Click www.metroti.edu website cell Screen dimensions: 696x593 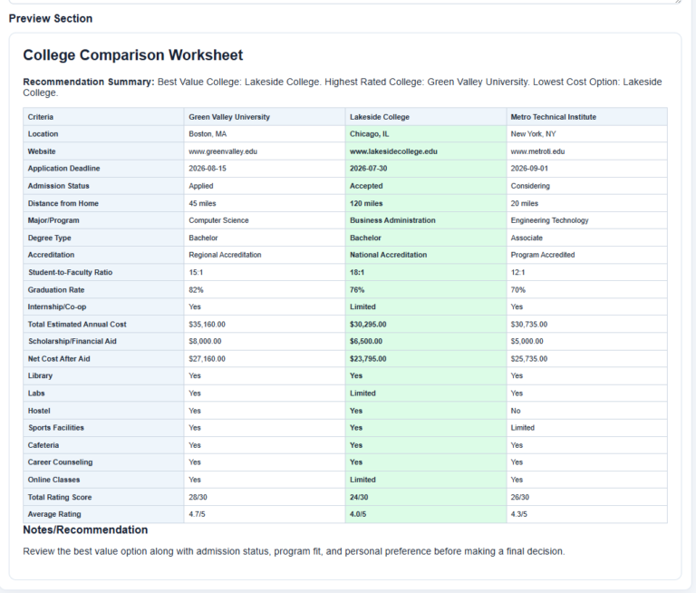587,151
